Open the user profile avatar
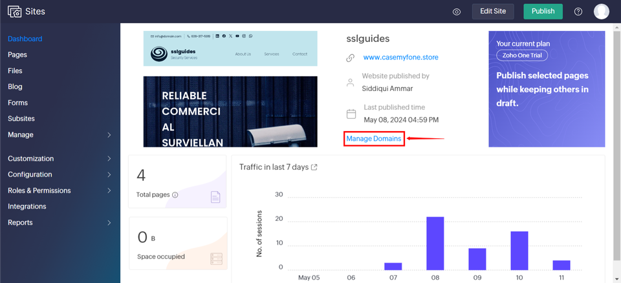 pos(601,11)
